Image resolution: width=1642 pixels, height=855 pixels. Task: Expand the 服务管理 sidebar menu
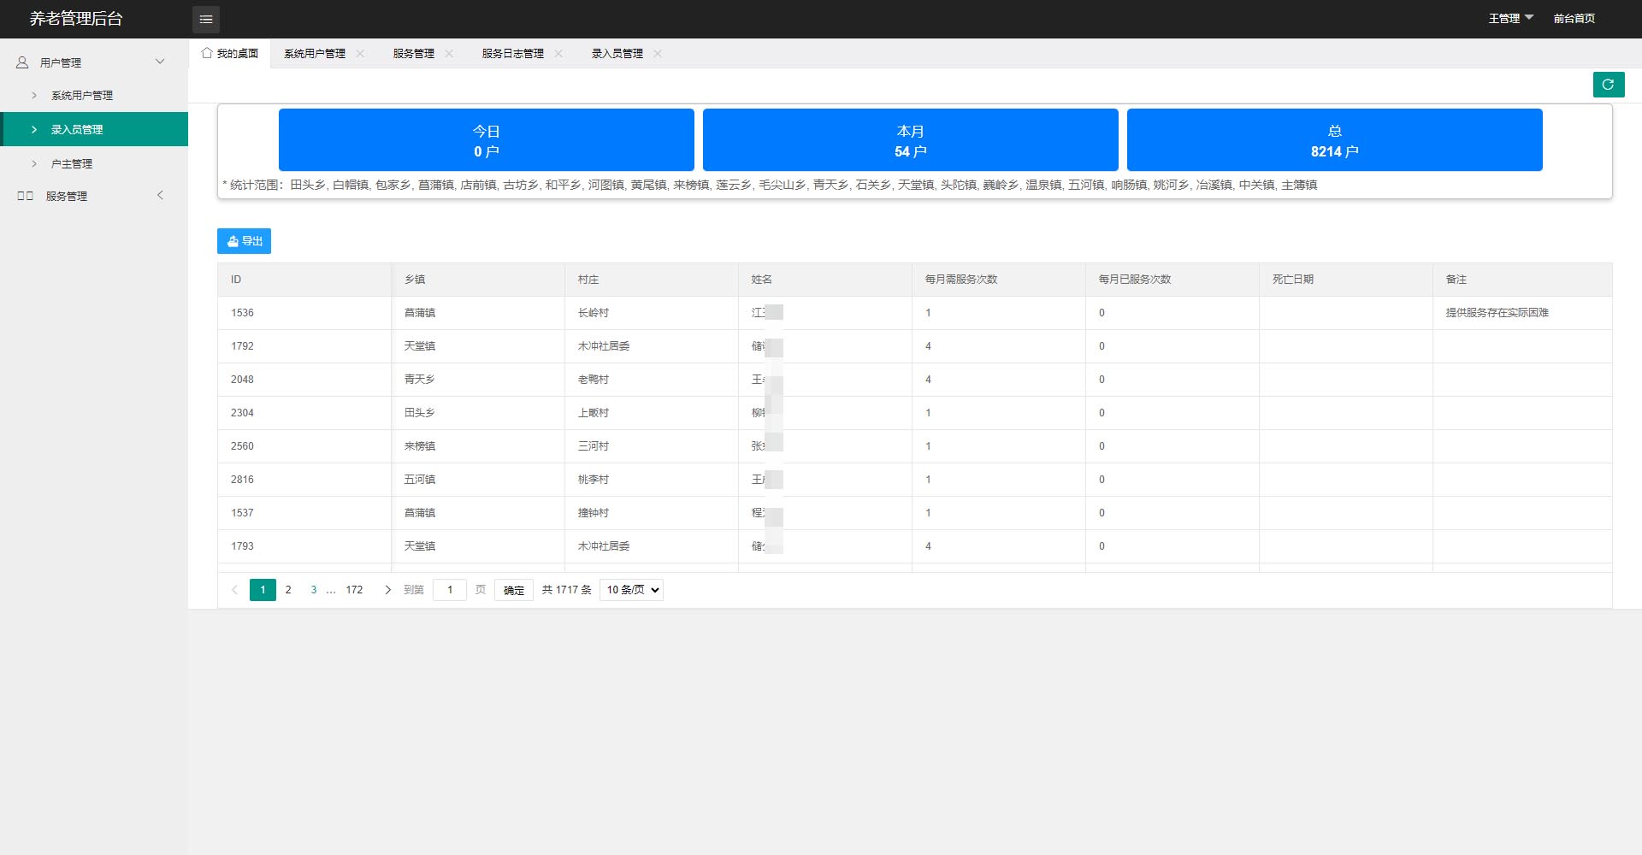tap(160, 196)
